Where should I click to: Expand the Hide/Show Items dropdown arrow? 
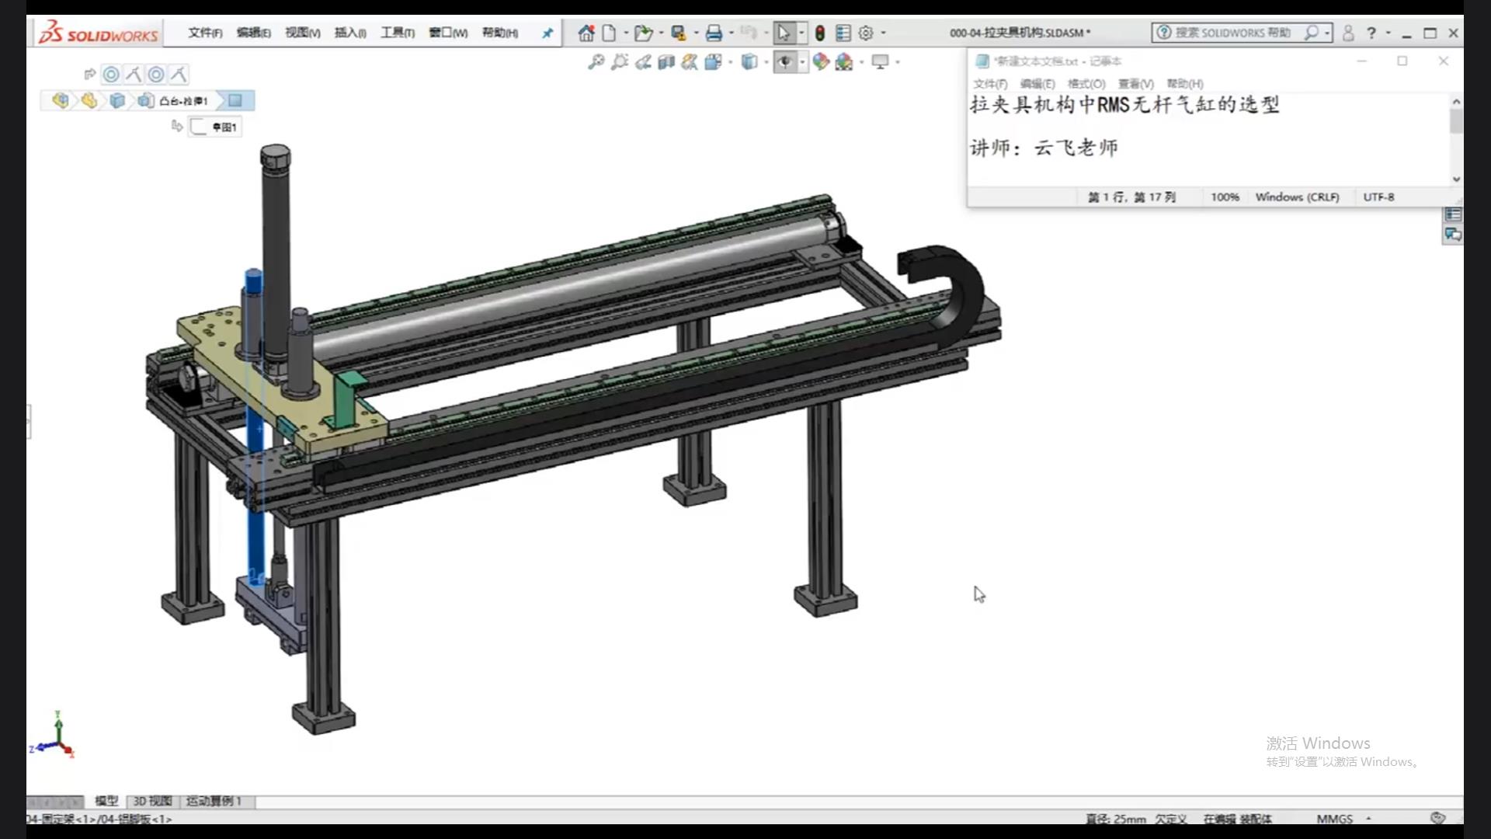tap(802, 62)
